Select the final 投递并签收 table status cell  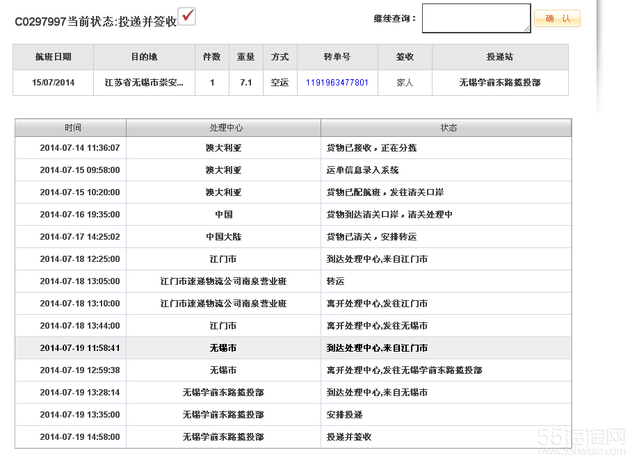point(446,437)
